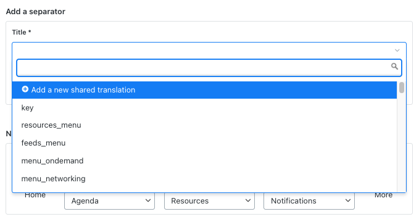Collapse the Title dropdown with its chevron
This screenshot has width=419, height=222.
[397, 50]
